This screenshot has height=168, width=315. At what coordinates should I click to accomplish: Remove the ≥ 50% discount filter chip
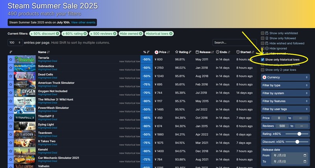pos(57,34)
